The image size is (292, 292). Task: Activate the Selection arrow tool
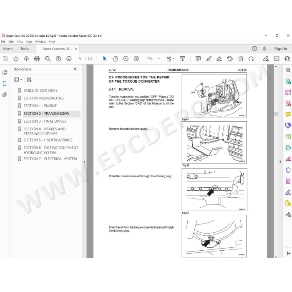click(105, 59)
